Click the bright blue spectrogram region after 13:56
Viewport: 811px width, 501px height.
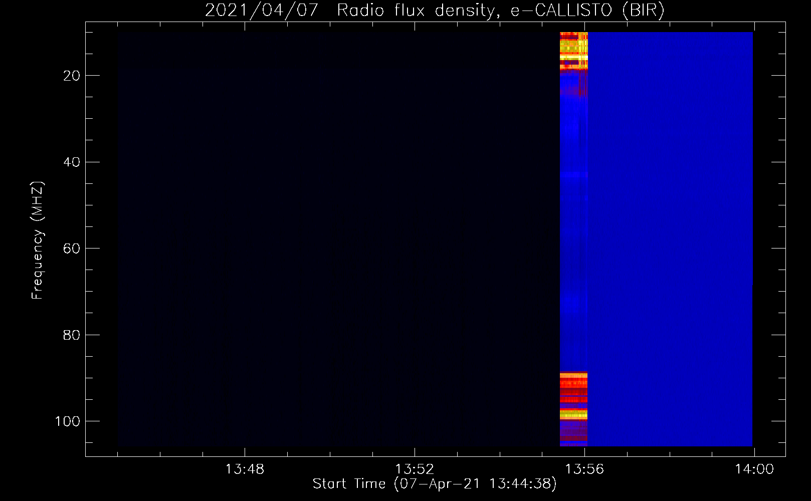pyautogui.click(x=670, y=239)
